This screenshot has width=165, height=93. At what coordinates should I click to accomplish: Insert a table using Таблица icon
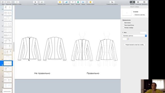(60, 2)
